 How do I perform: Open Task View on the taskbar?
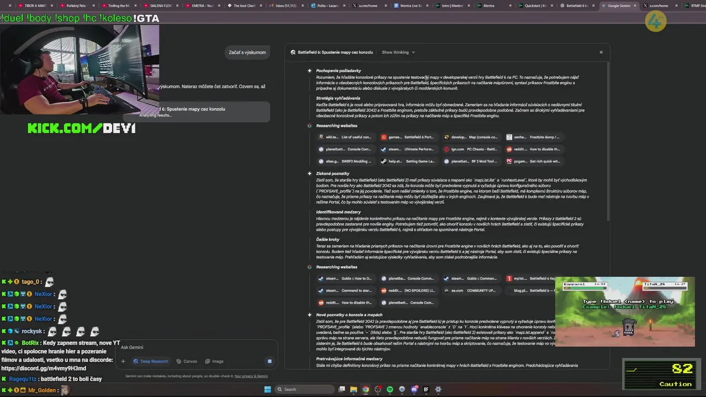click(x=342, y=389)
